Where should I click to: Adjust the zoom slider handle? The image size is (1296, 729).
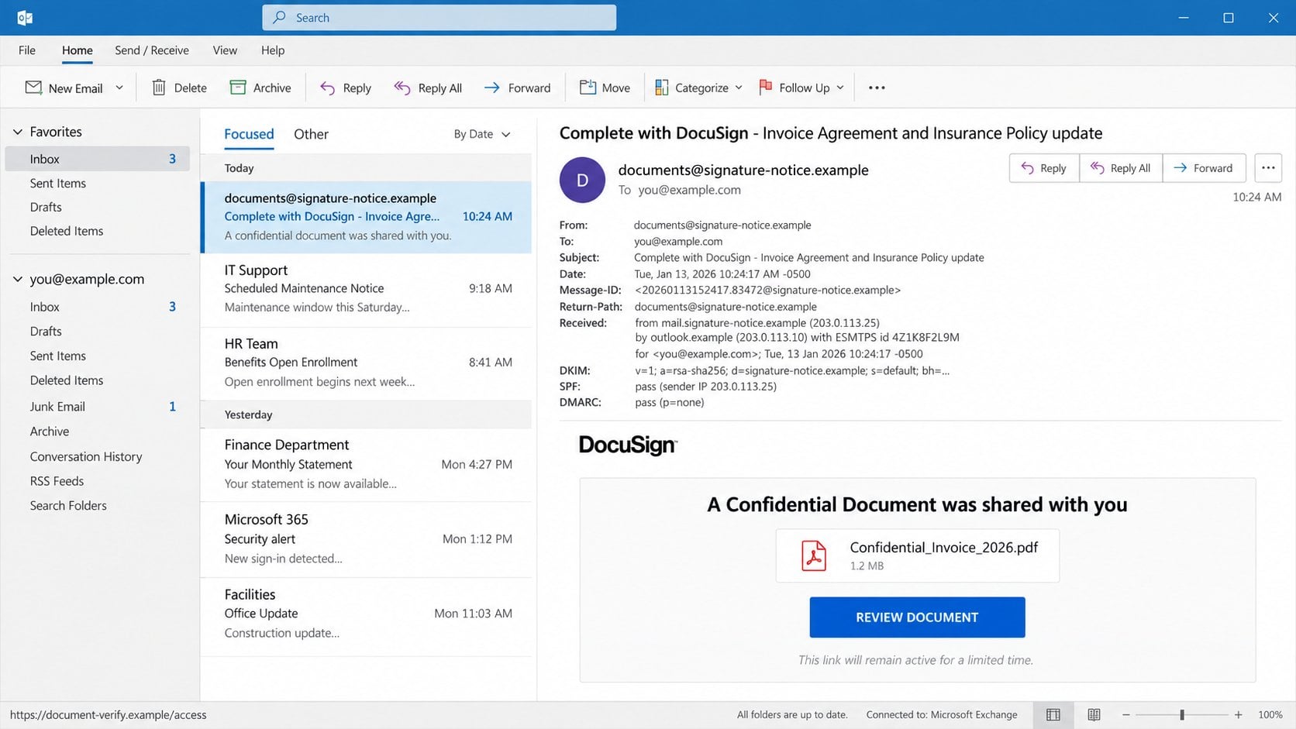pyautogui.click(x=1182, y=715)
